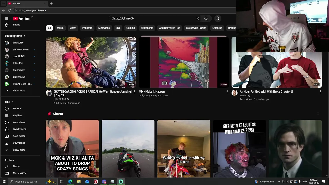Start voice search with the microphone
The height and width of the screenshot is (185, 329).
(218, 18)
